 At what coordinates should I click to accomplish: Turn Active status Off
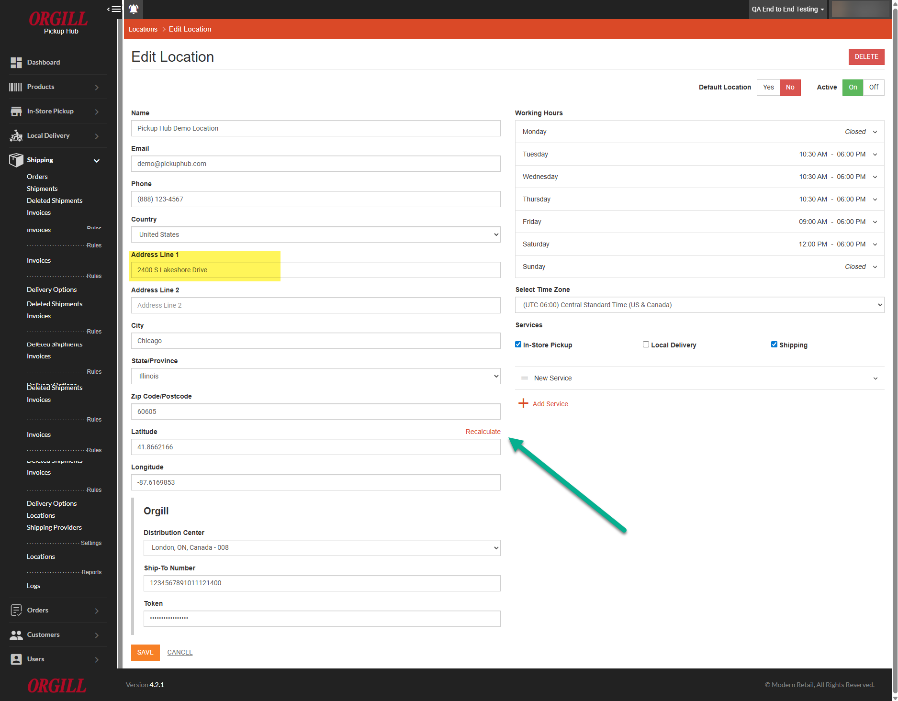(x=874, y=87)
